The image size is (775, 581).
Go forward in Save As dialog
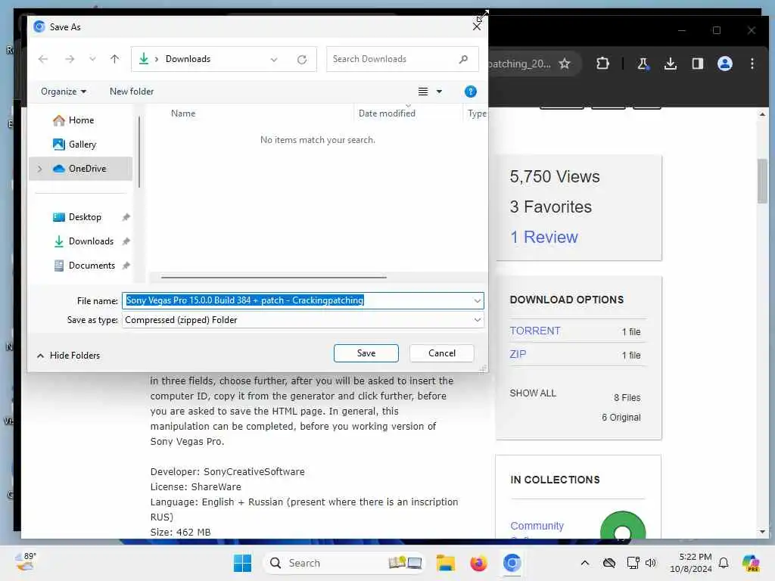pos(70,59)
